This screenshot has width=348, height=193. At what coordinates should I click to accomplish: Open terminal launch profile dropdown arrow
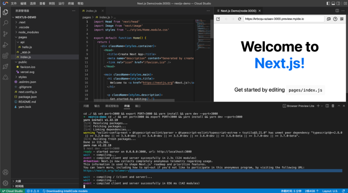click(322, 106)
